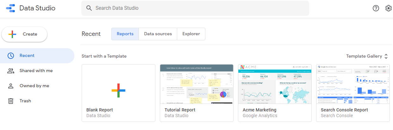Click the colorful plus icon in Create

click(x=12, y=34)
